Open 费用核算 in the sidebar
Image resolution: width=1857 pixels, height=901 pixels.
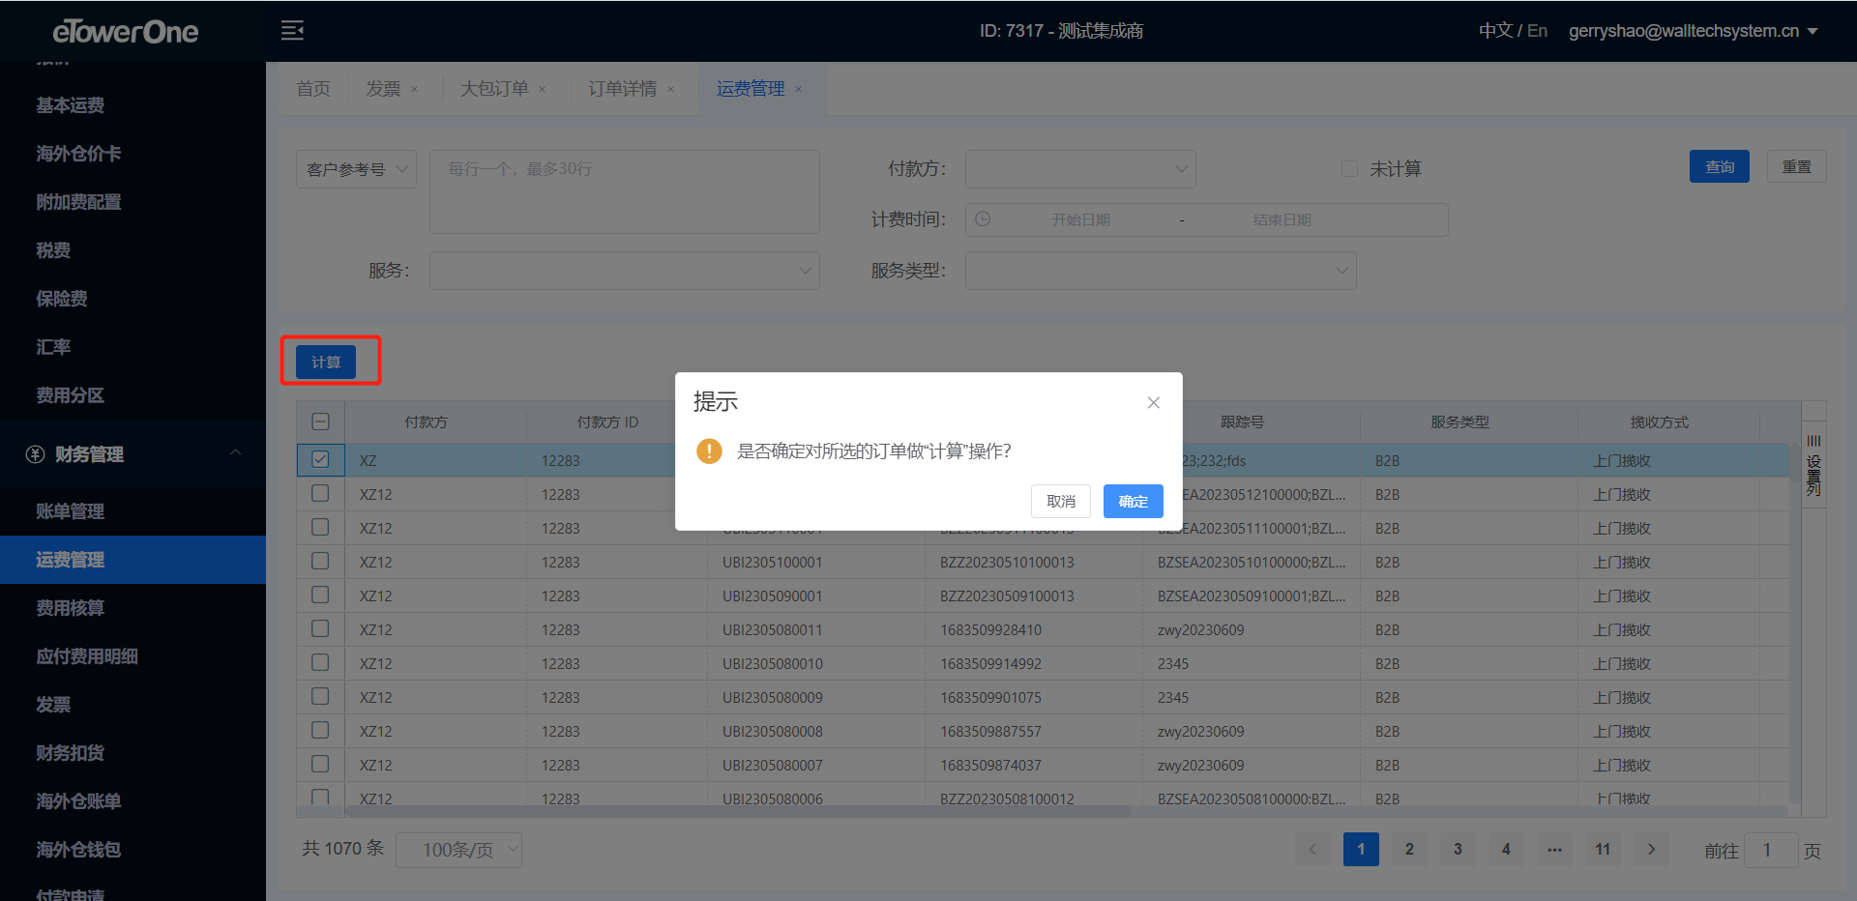[x=133, y=608]
